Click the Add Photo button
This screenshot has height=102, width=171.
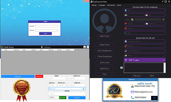click(x=104, y=36)
